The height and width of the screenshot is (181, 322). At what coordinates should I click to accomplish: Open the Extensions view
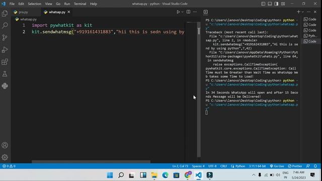[x=5, y=62]
